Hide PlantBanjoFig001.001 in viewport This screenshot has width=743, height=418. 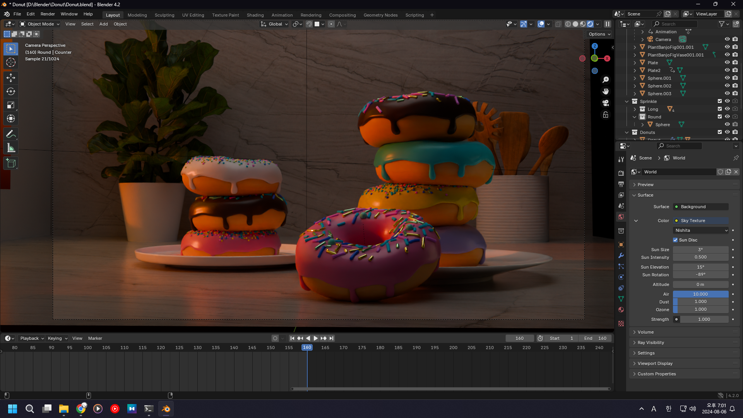(x=727, y=47)
